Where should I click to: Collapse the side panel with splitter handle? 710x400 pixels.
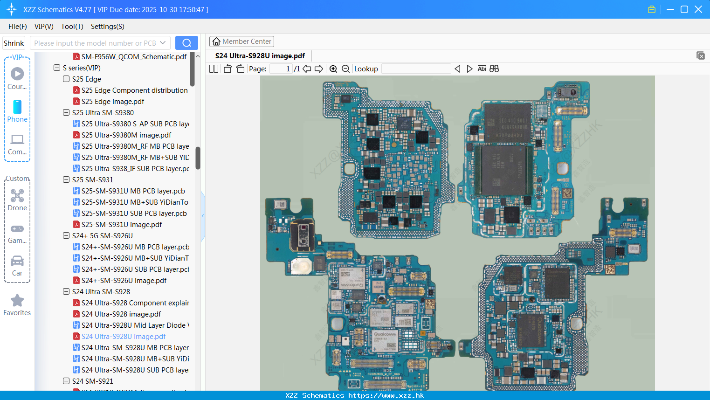coord(203,216)
